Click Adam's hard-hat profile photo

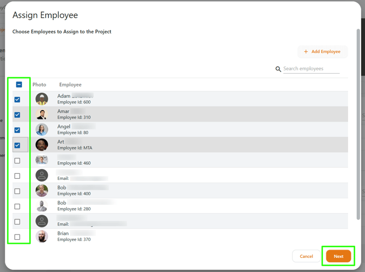click(x=41, y=99)
